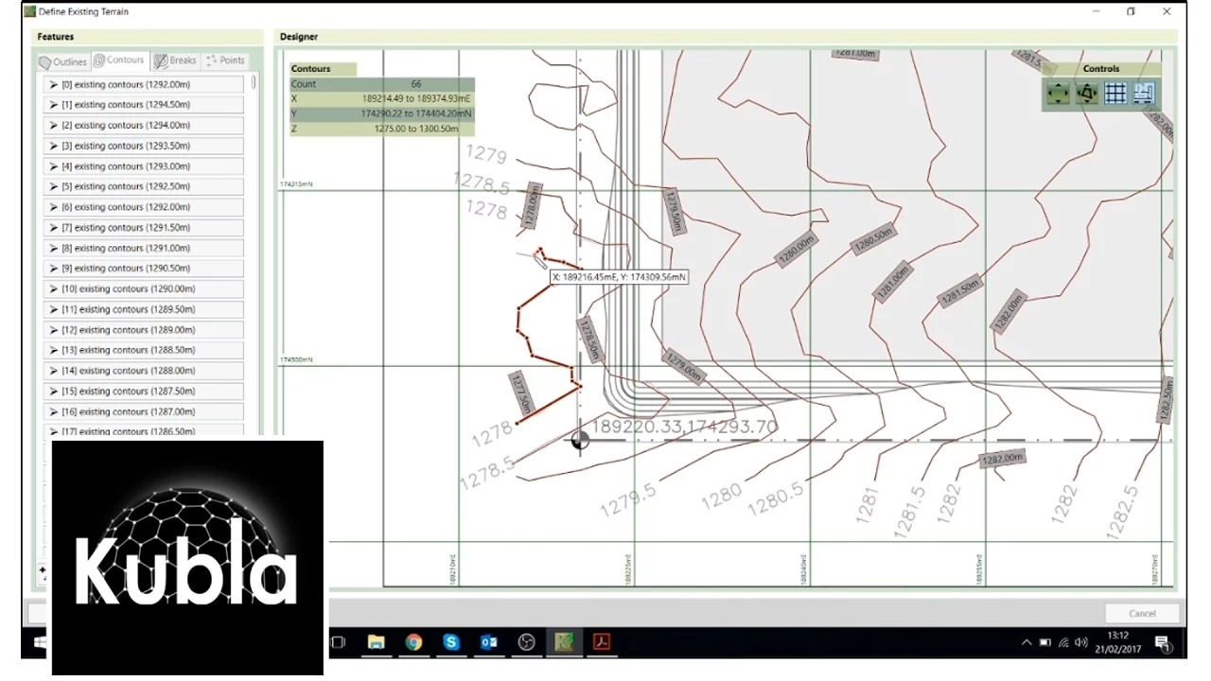This screenshot has height=681, width=1211.
Task: Switch to the Breaks tab
Action: point(175,60)
